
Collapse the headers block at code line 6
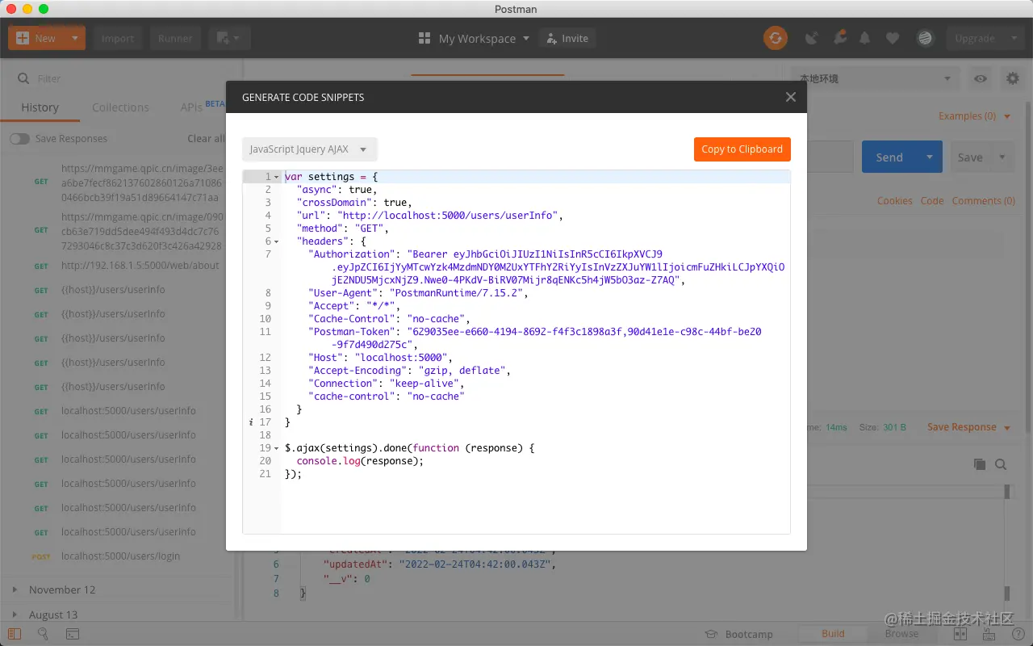277,241
